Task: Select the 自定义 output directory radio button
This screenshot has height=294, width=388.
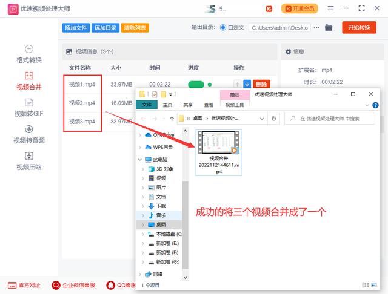Action: click(x=223, y=27)
